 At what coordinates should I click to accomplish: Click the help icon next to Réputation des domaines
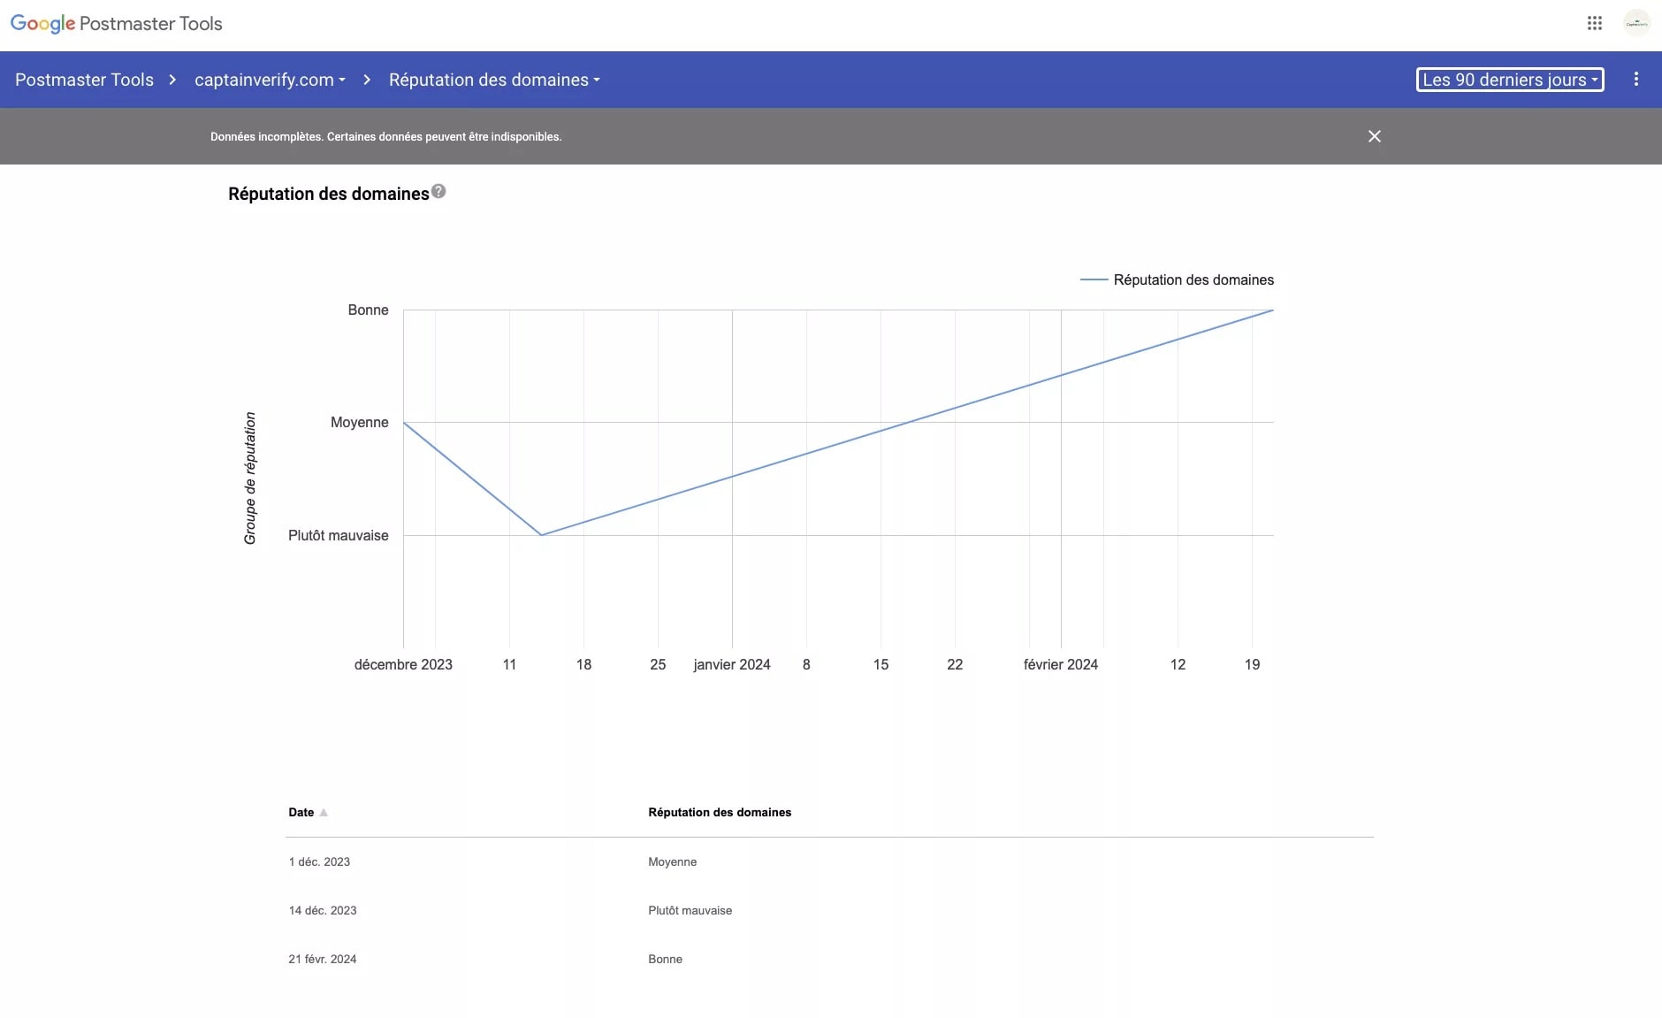[x=438, y=190]
